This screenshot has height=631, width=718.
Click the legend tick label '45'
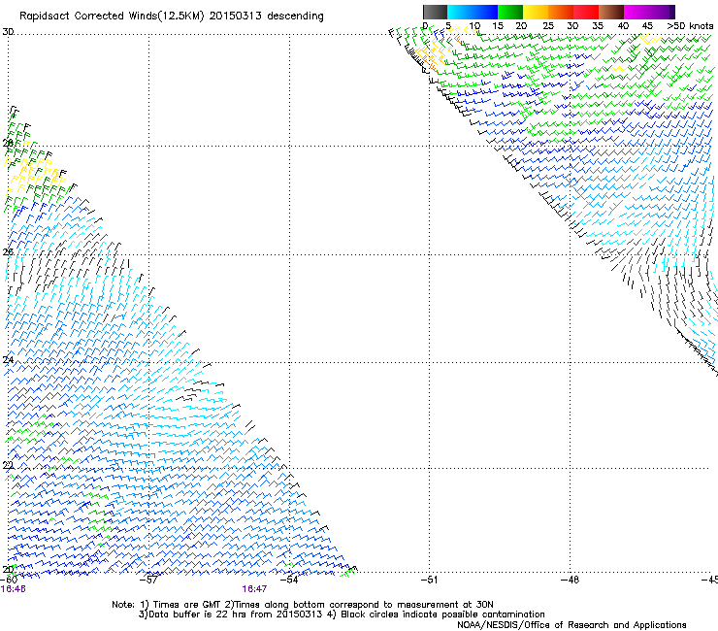[x=647, y=26]
